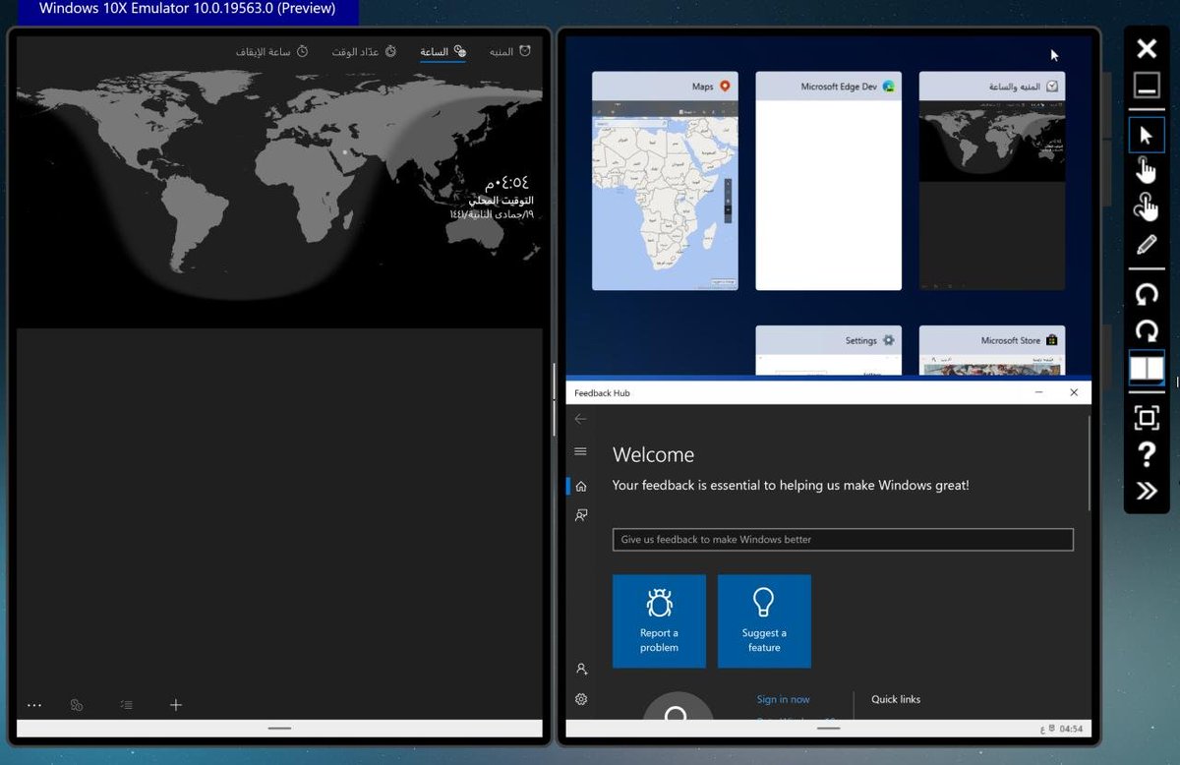
Task: Close the Feedback Hub window
Action: (x=1074, y=392)
